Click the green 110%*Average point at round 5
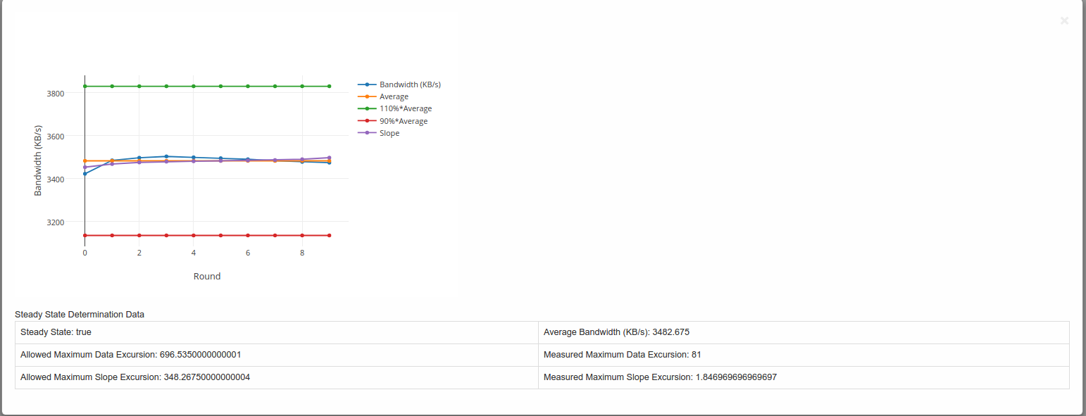The image size is (1086, 416). click(220, 87)
